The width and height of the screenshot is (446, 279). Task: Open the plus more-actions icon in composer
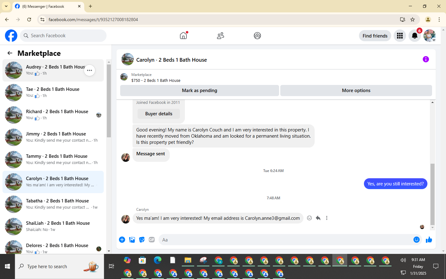[122, 240]
